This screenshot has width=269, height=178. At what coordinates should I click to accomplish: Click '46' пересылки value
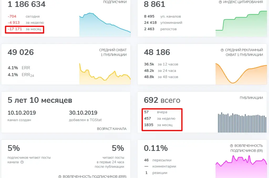point(146,160)
